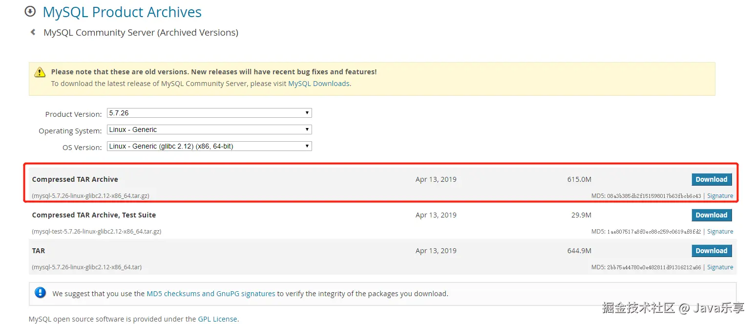Follow the MySQL Downloads link
The image size is (754, 324).
[x=319, y=84]
